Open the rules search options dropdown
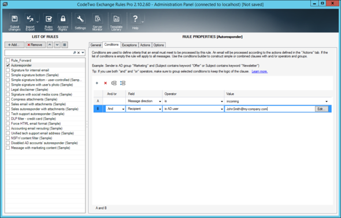The height and width of the screenshot is (218, 341). (83, 53)
